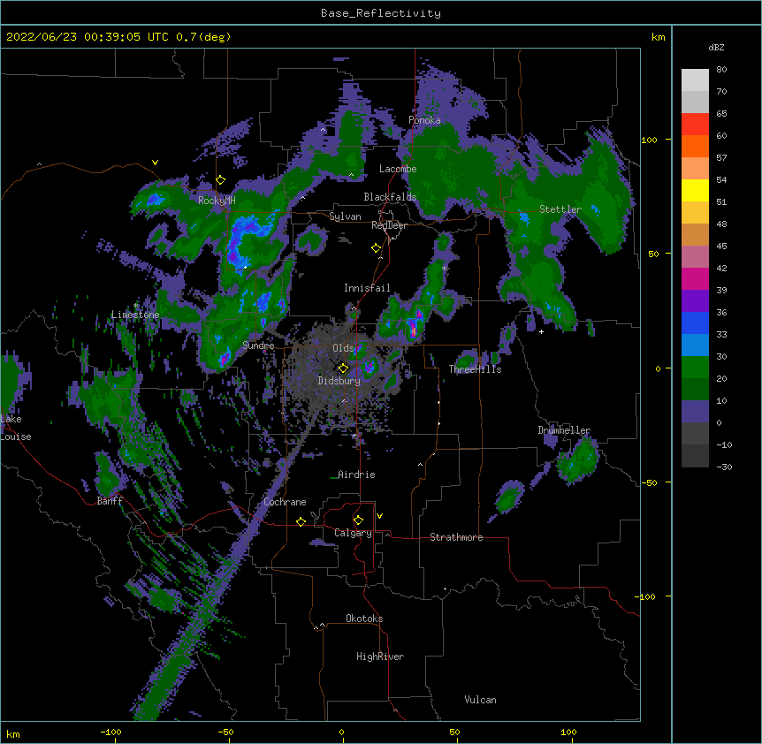The width and height of the screenshot is (762, 744).
Task: Click the km unit label at bottom left
Action: click(12, 733)
